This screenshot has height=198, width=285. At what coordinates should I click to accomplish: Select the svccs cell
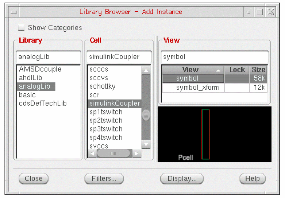(x=99, y=146)
